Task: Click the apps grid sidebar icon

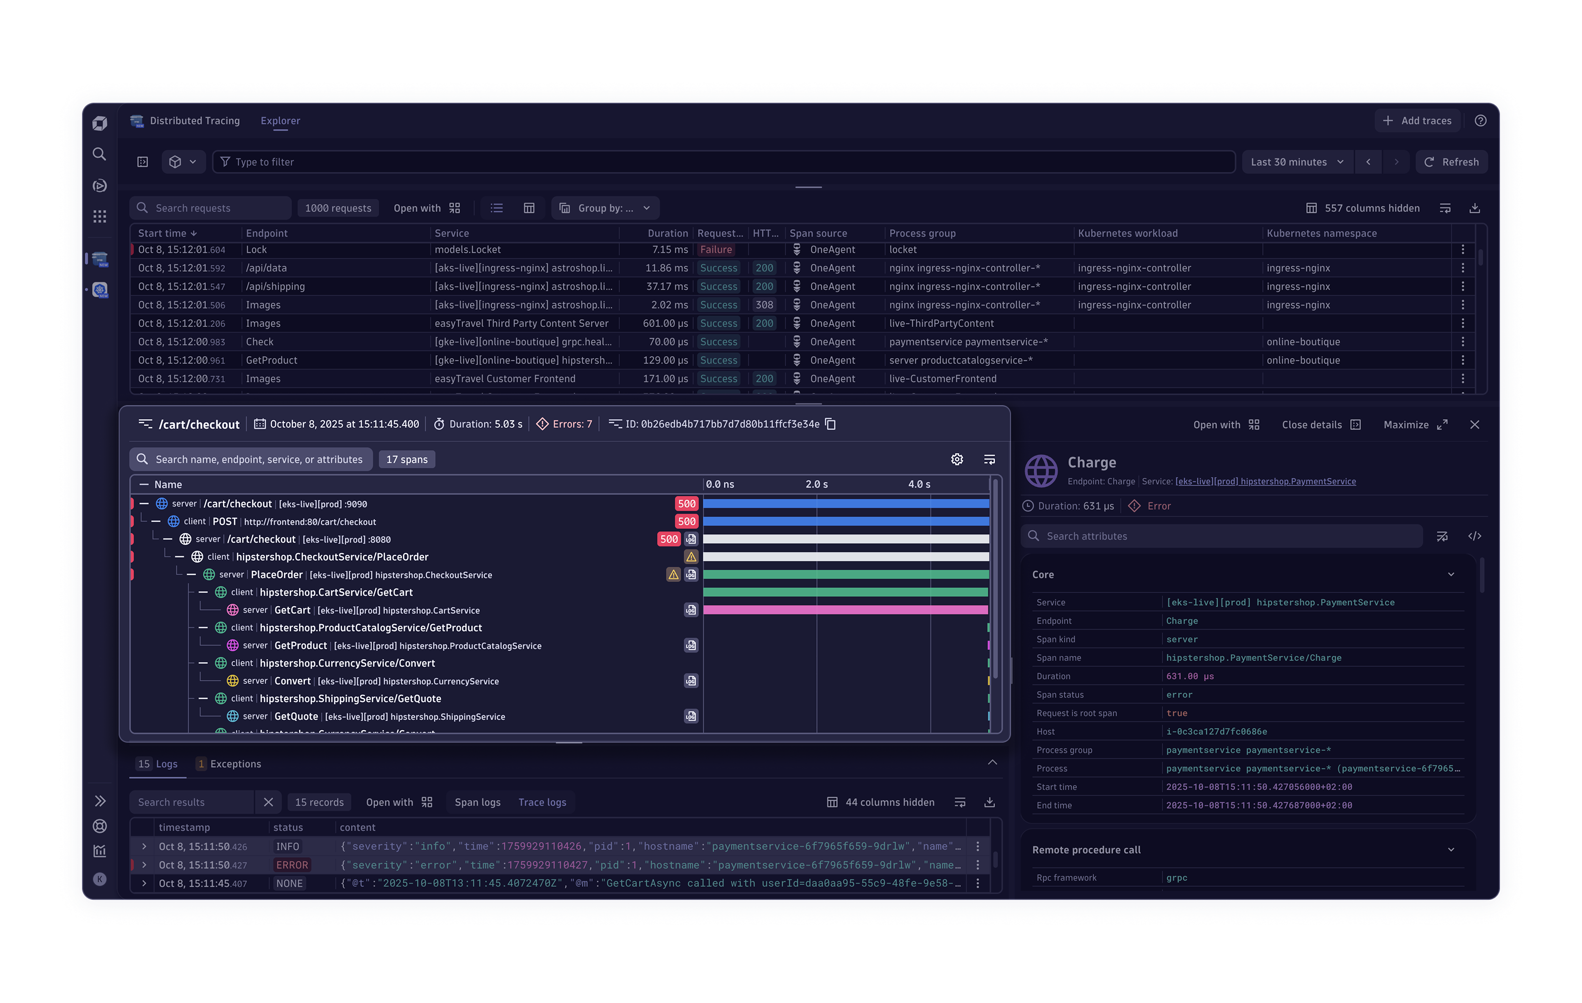Action: [x=99, y=216]
